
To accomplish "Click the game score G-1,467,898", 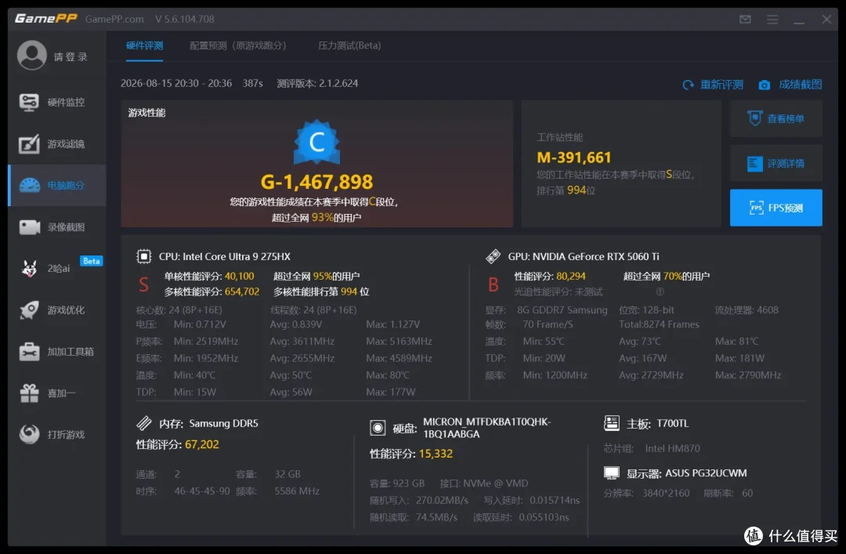I will 316,182.
